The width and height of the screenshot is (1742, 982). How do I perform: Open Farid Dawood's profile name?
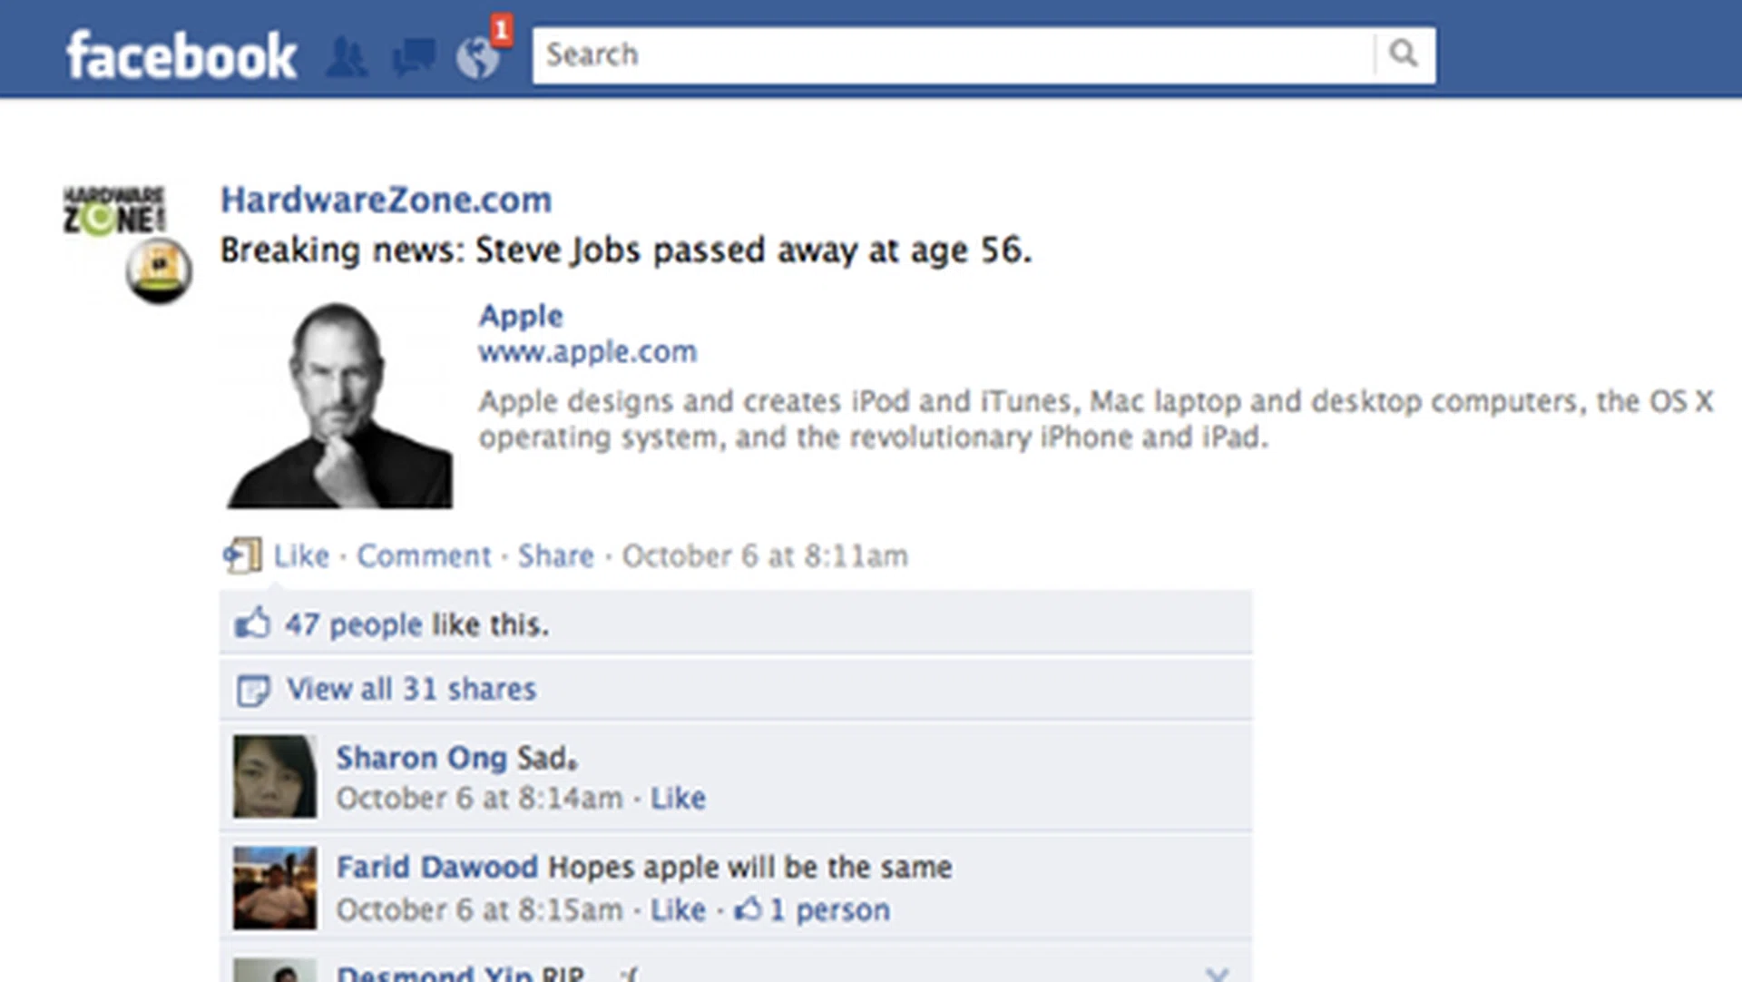(437, 867)
